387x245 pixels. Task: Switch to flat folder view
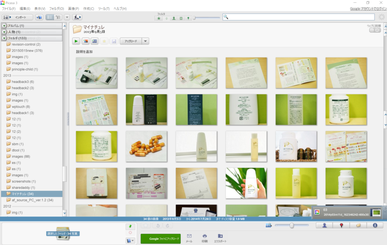pos(51,17)
